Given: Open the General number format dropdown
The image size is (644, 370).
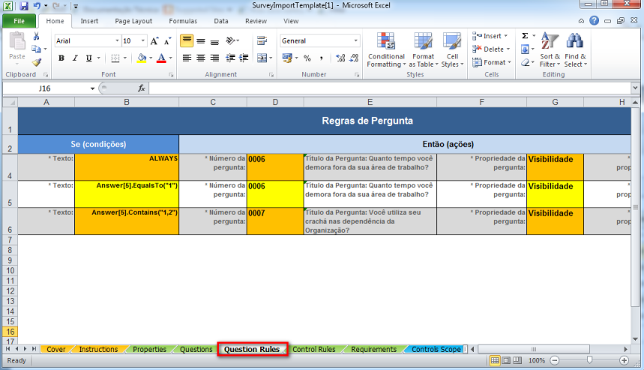Looking at the screenshot, I should pyautogui.click(x=355, y=40).
